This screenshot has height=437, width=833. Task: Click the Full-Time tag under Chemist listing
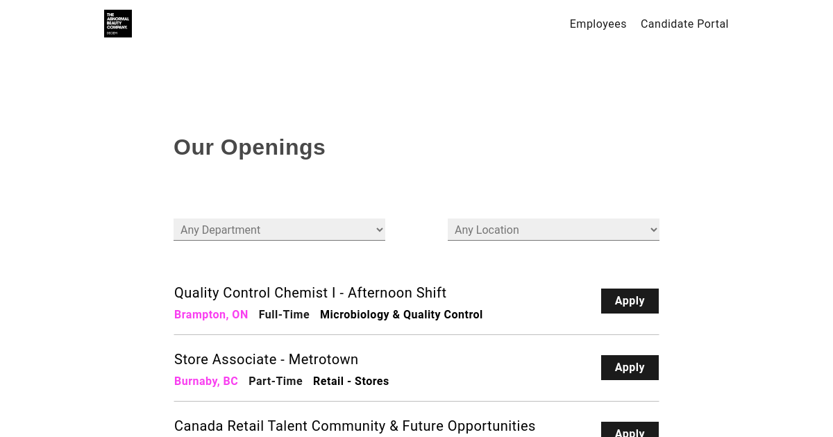click(x=284, y=314)
